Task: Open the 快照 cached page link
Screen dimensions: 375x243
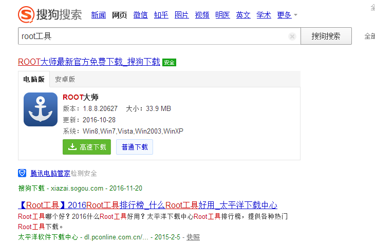Action: 193,237
